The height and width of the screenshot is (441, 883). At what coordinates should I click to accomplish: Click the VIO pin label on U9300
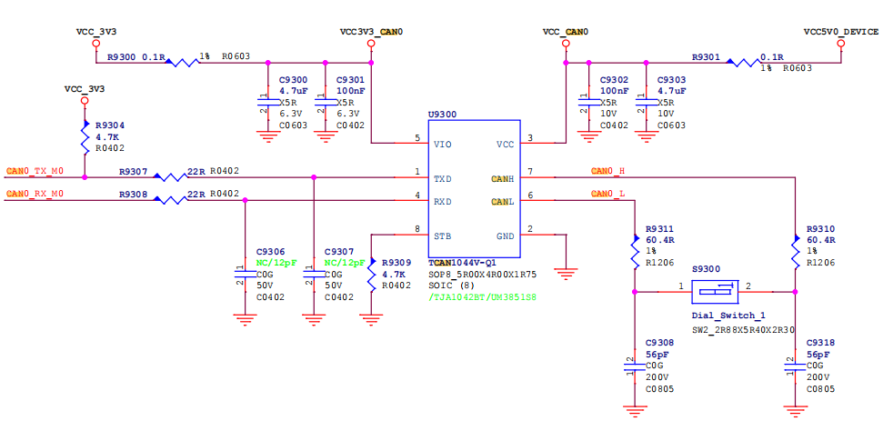click(443, 145)
